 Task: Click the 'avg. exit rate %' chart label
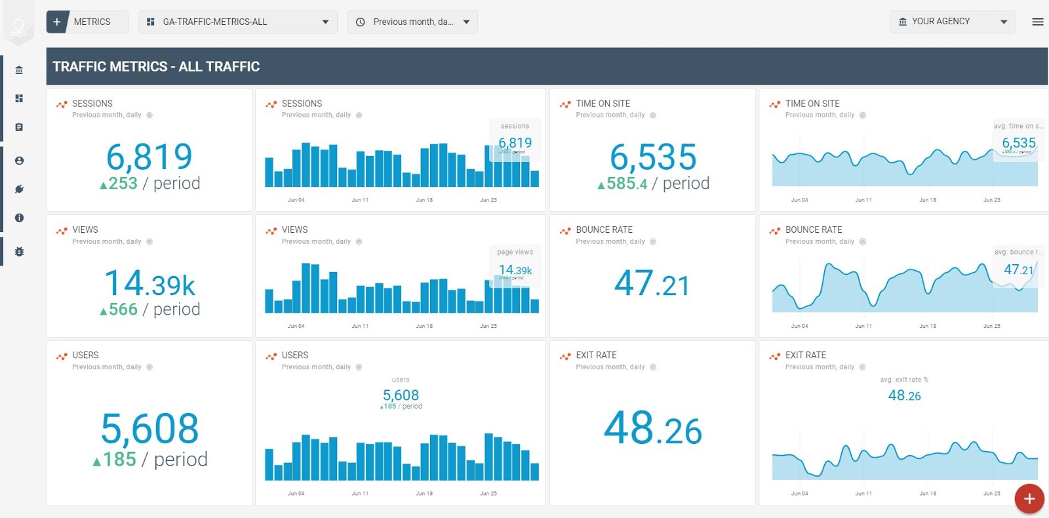tap(904, 380)
